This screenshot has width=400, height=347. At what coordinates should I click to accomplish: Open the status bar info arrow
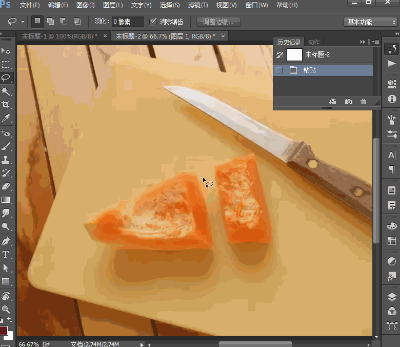[142, 344]
